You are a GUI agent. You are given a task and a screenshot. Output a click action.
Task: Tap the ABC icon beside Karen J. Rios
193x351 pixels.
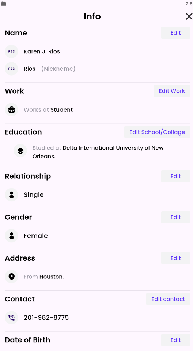point(11,51)
